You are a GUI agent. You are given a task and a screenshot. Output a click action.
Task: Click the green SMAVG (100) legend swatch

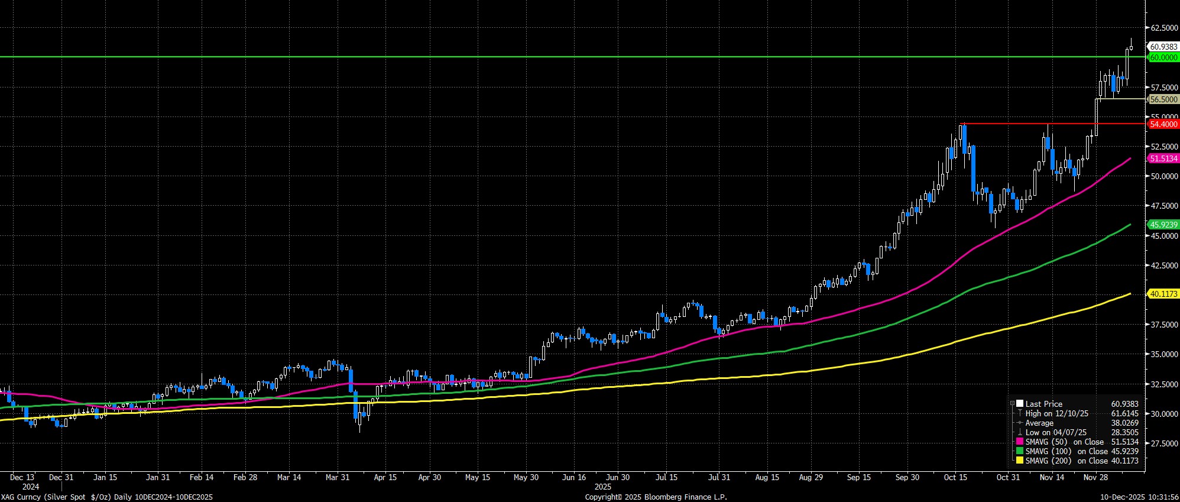tap(1020, 451)
